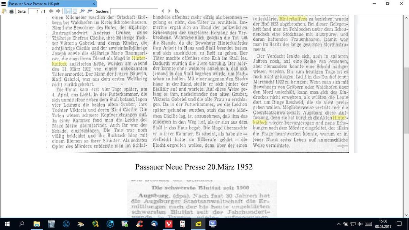
Task: Go to next page arrow
Action: click(x=58, y=11)
